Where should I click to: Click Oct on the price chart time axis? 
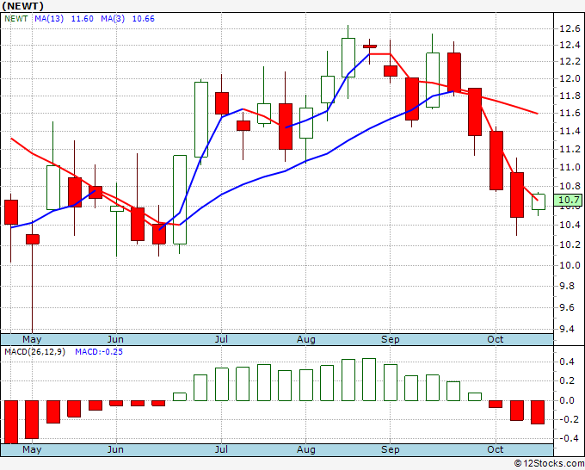(495, 339)
